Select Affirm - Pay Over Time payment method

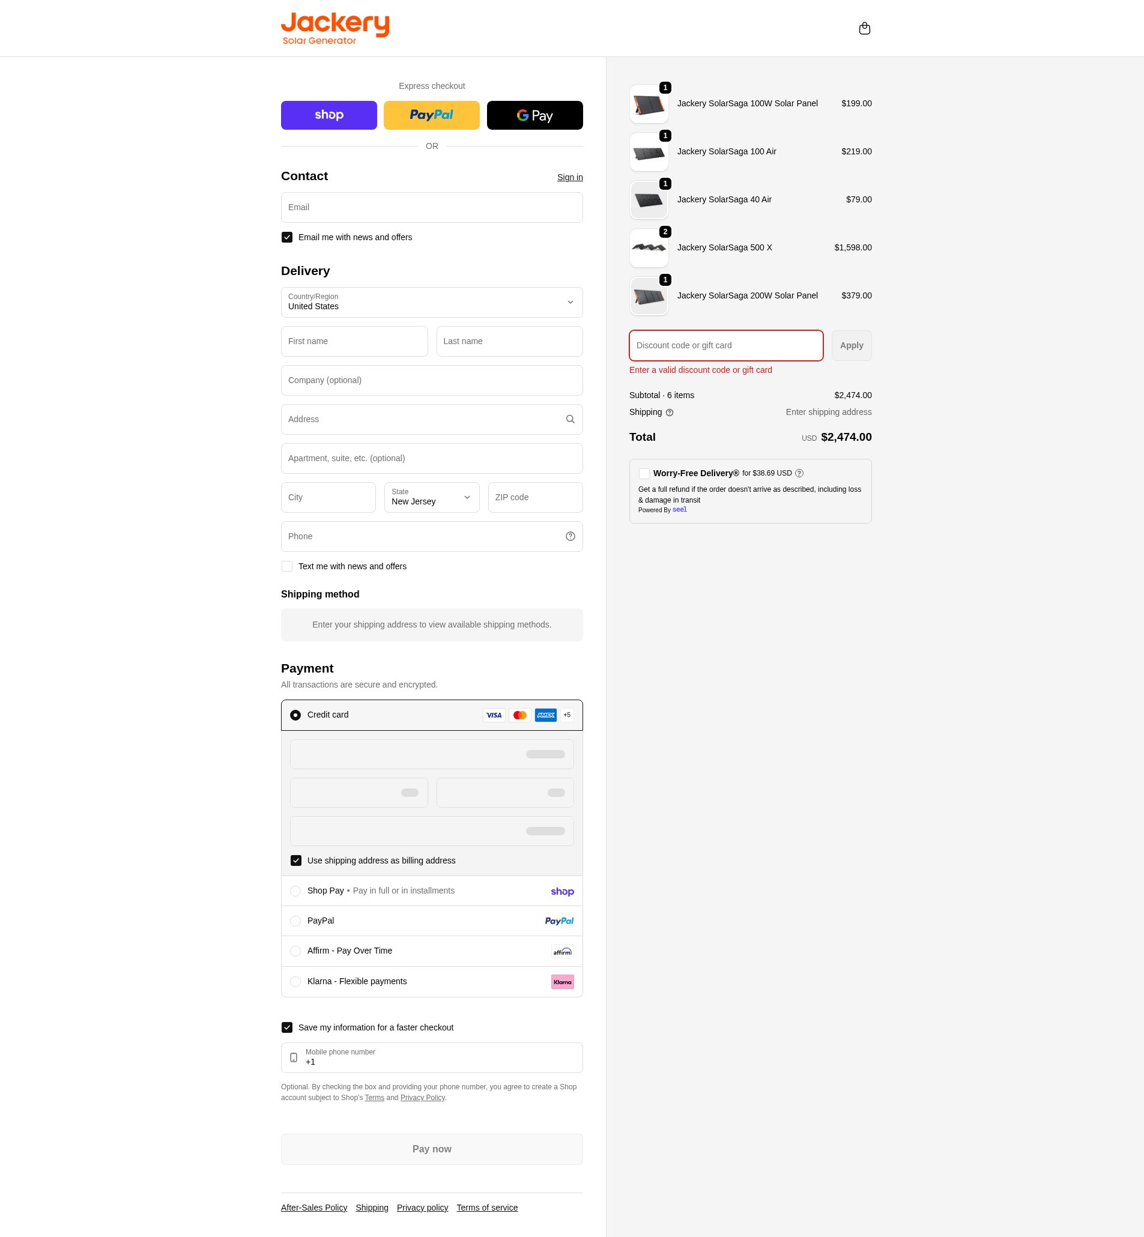[x=295, y=951]
